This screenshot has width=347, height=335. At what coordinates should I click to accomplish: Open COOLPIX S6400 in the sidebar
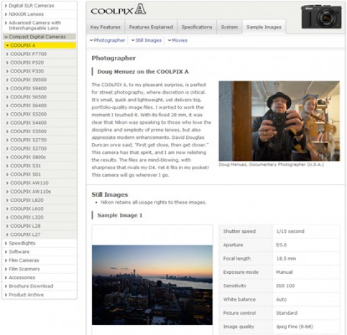click(x=40, y=105)
